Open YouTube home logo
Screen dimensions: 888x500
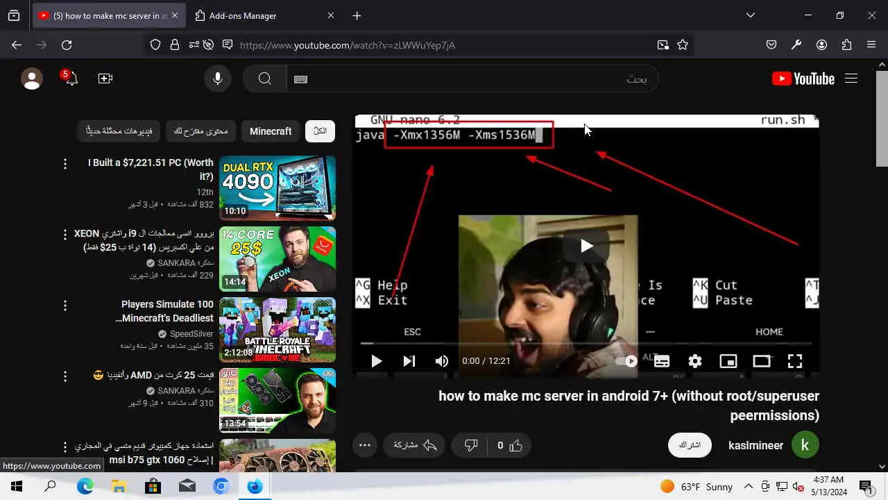point(803,79)
